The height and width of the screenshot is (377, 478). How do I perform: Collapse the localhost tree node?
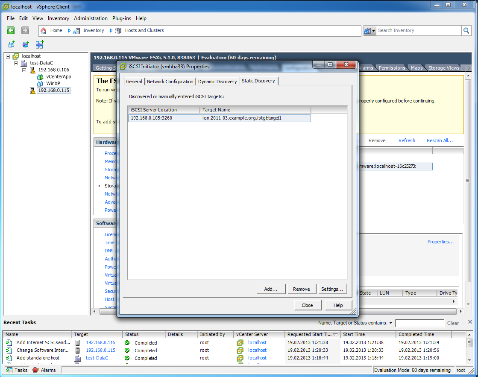point(8,56)
